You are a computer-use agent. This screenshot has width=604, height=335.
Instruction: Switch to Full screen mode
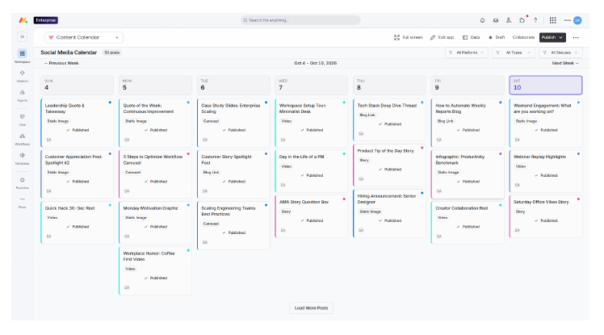click(x=409, y=37)
